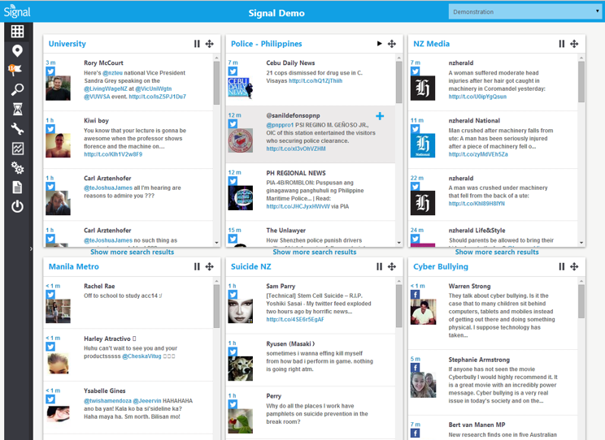Open the settings gears icon
This screenshot has width=605, height=440.
point(17,167)
